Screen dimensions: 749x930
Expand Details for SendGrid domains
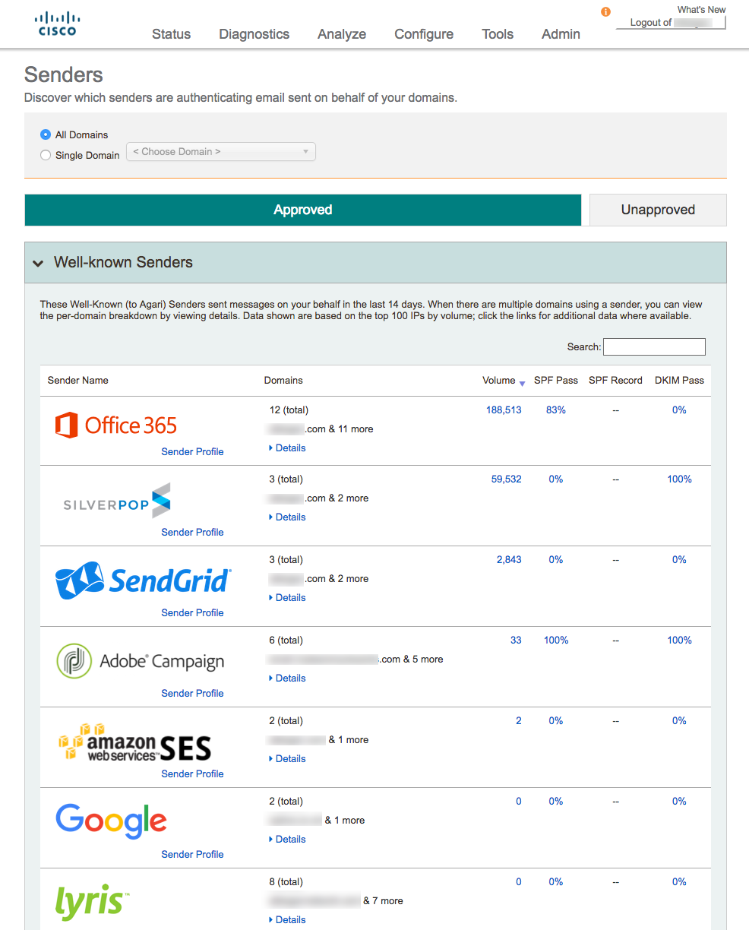(x=288, y=598)
